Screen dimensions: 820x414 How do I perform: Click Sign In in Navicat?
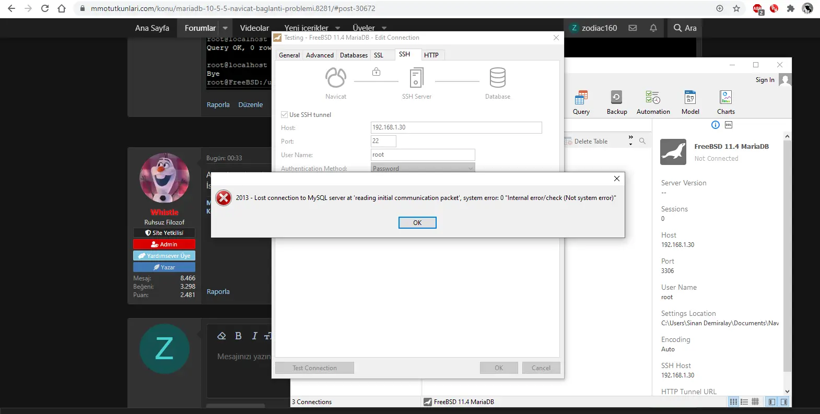[x=765, y=80]
